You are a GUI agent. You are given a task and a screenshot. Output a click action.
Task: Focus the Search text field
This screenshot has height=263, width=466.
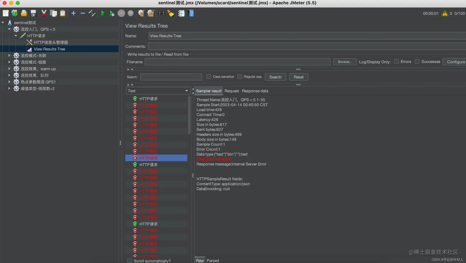[x=171, y=77]
